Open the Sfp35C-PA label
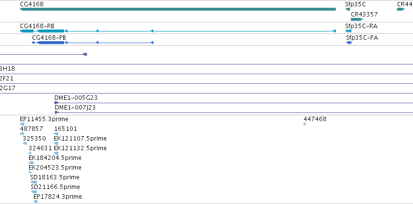413x204 pixels. point(362,38)
